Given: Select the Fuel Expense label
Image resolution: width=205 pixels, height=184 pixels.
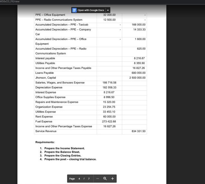Looking at the screenshot, I should pos(44,122).
